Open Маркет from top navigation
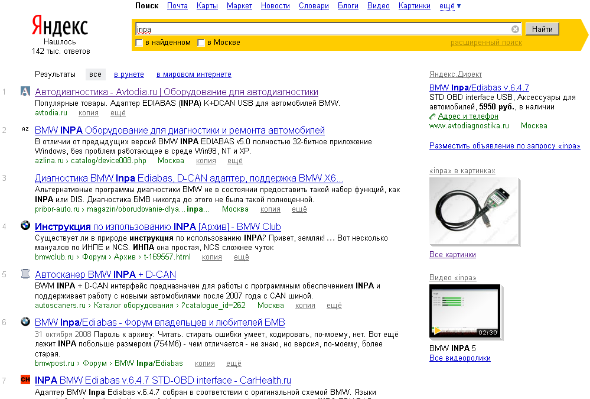The width and height of the screenshot is (590, 399). [239, 6]
